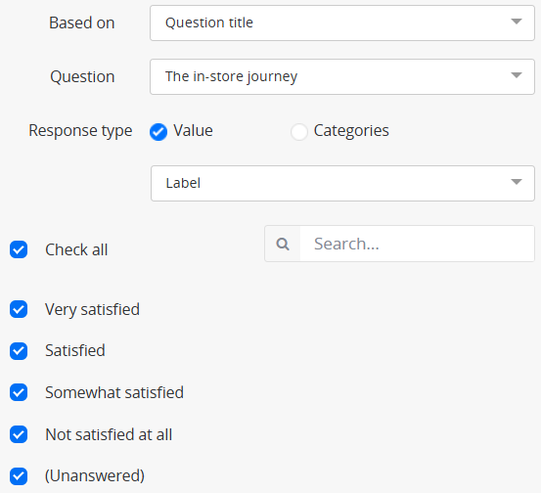Image resolution: width=541 pixels, height=493 pixels.
Task: Open the Label dropdown arrow
Action: tap(517, 182)
